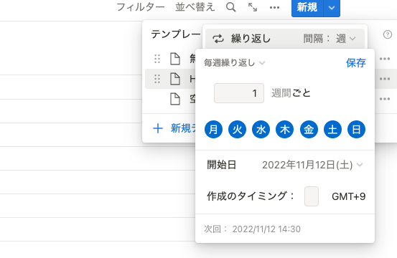
Task: Open the more options dots for first template row
Action: [x=385, y=59]
